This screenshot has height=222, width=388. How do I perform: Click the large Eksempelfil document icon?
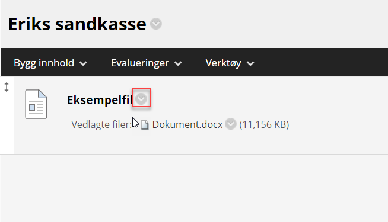(x=36, y=104)
